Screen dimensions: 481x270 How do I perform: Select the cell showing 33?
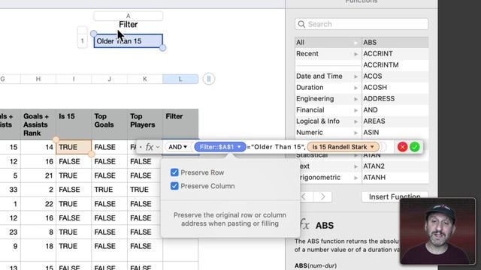10,190
